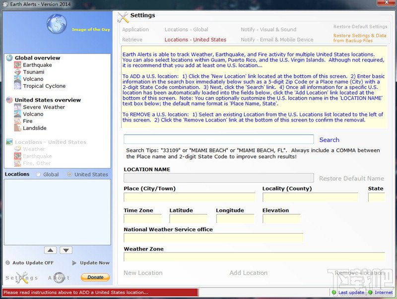Click the Remove Location link
This screenshot has width=397, height=299.
click(x=360, y=273)
